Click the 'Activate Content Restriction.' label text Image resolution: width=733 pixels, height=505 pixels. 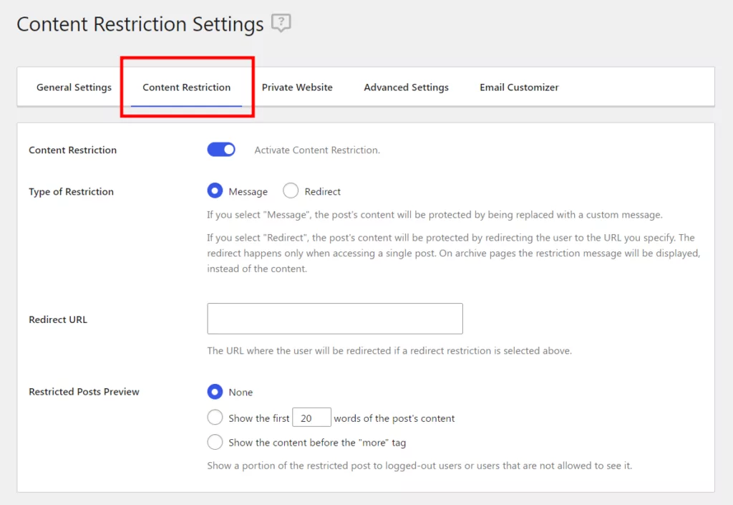[x=317, y=150]
